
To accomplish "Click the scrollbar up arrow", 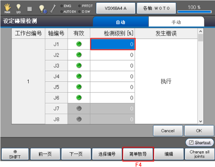I will coord(201,31).
